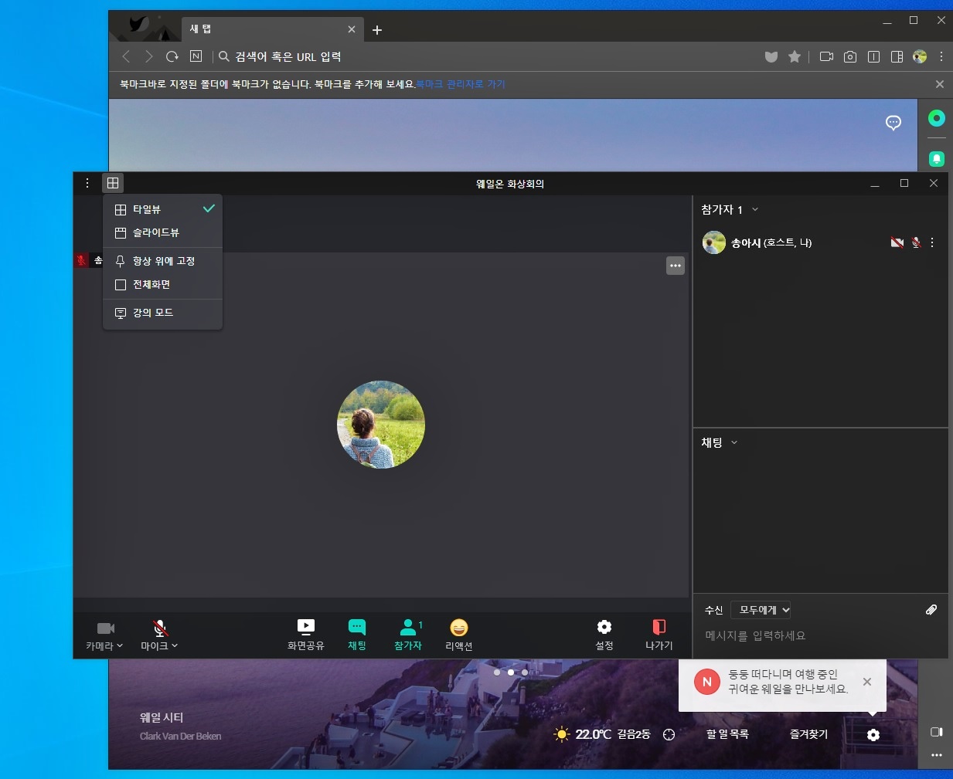Click 즐겨찾기 favorites on new tab

[808, 734]
